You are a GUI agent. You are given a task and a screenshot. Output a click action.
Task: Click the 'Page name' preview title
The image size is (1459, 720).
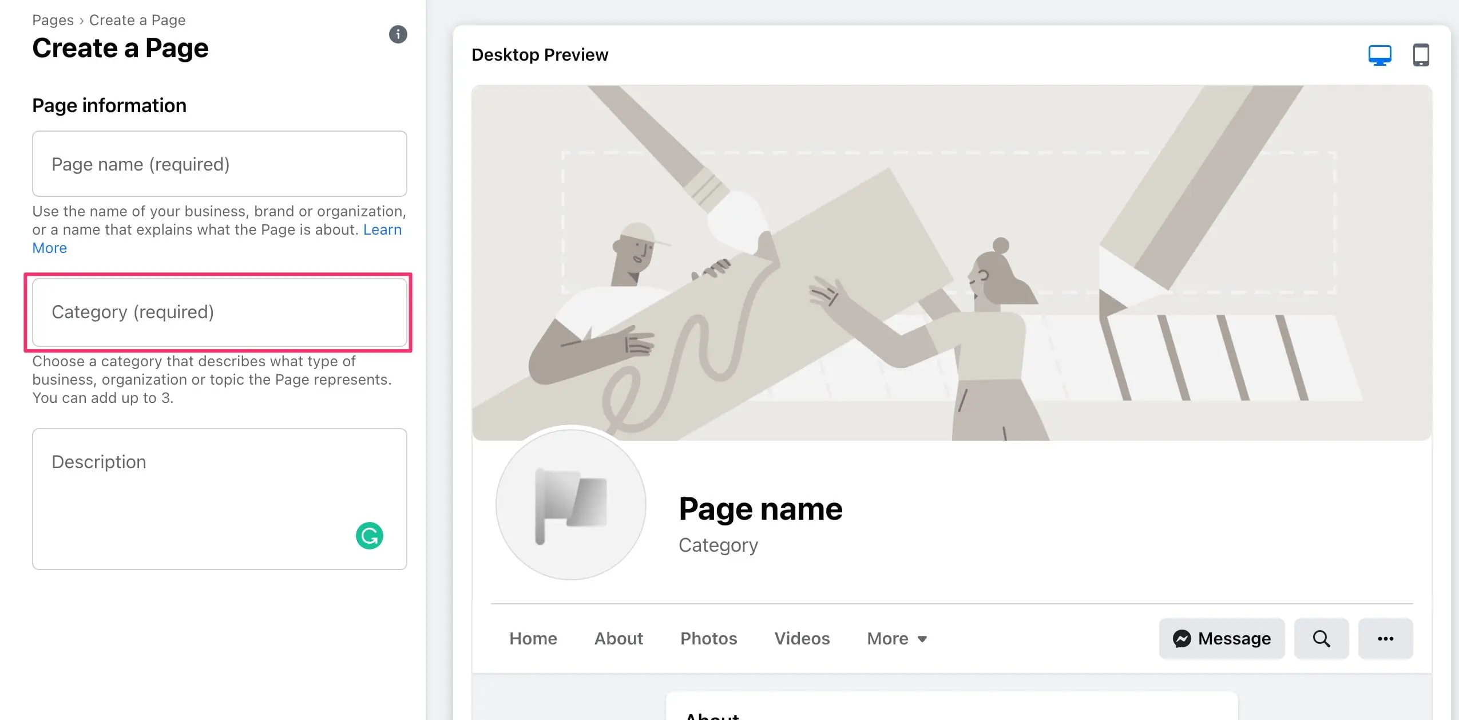point(760,508)
